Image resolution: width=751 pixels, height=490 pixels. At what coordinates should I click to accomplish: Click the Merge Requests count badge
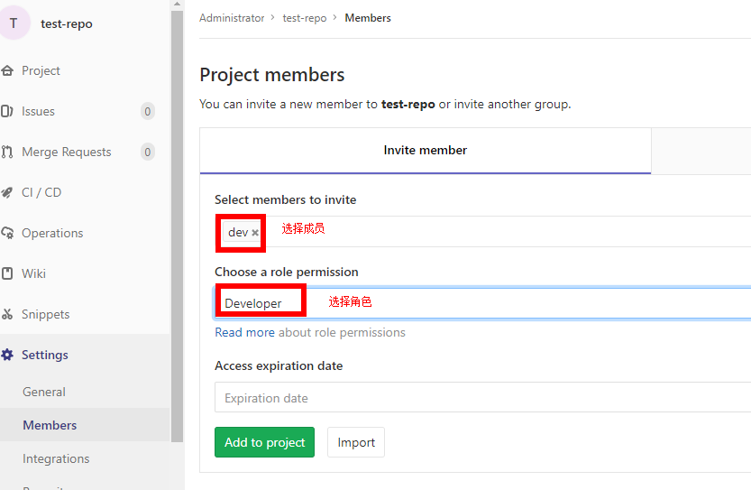tap(148, 152)
